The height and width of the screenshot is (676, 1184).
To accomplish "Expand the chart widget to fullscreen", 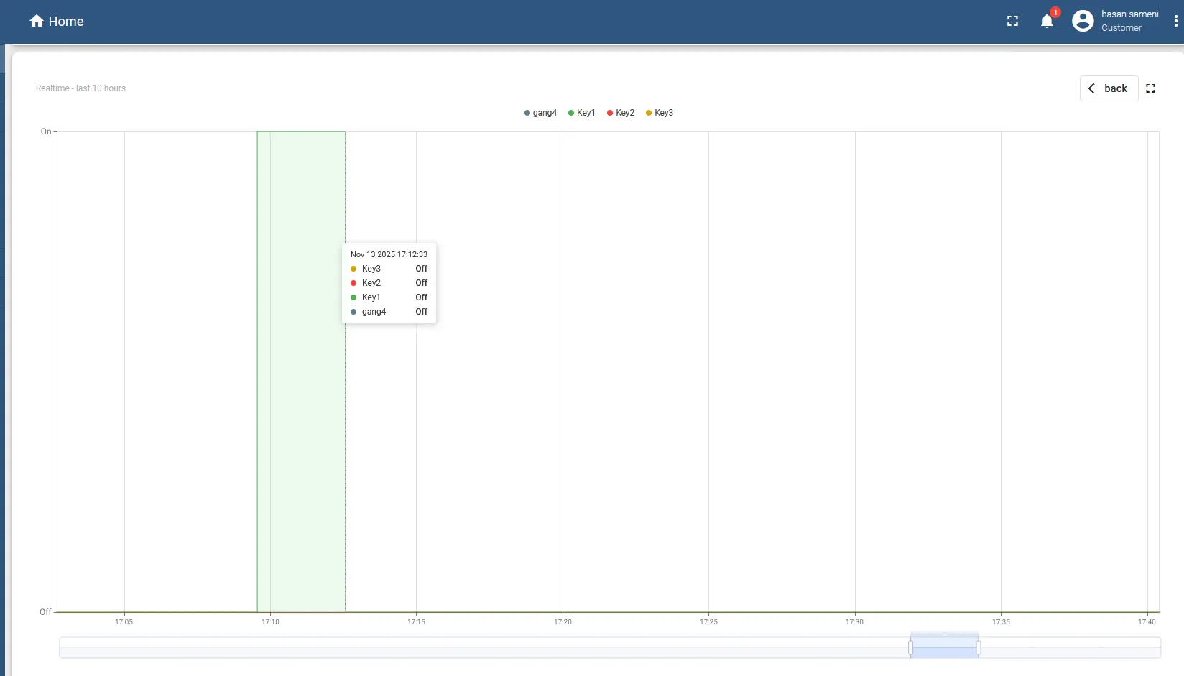I will (x=1150, y=88).
